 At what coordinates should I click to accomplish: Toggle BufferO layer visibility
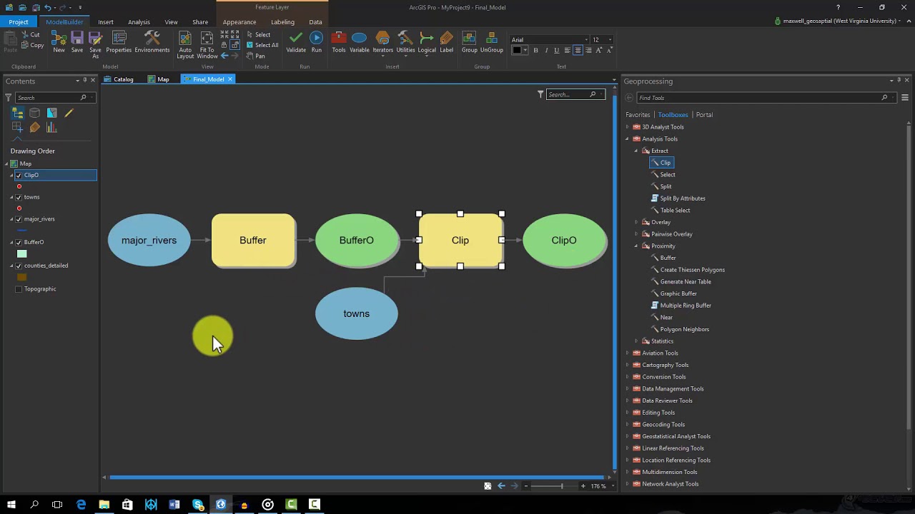coord(19,242)
